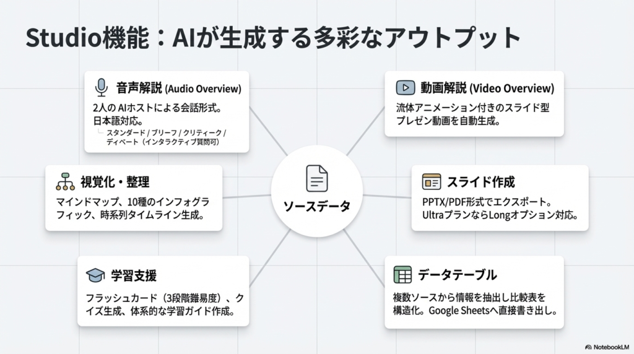
Task: Open the 動画解説 (Video Overview) heading
Action: coord(487,88)
